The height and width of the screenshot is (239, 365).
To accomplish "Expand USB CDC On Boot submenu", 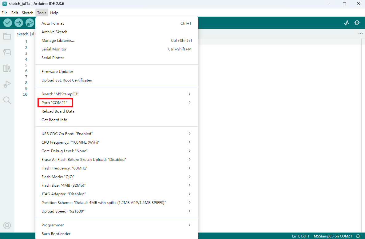I will (117, 133).
